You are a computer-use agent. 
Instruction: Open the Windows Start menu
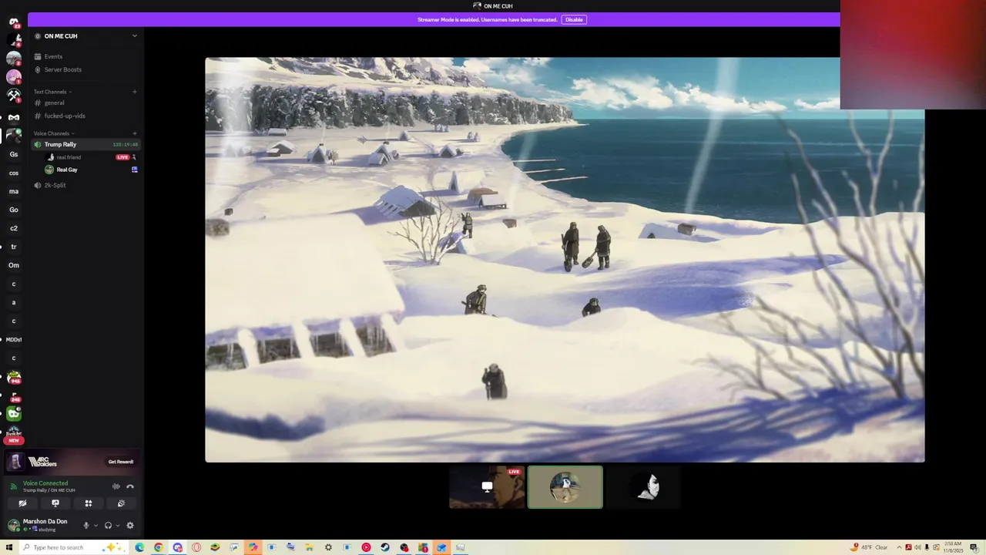point(9,547)
